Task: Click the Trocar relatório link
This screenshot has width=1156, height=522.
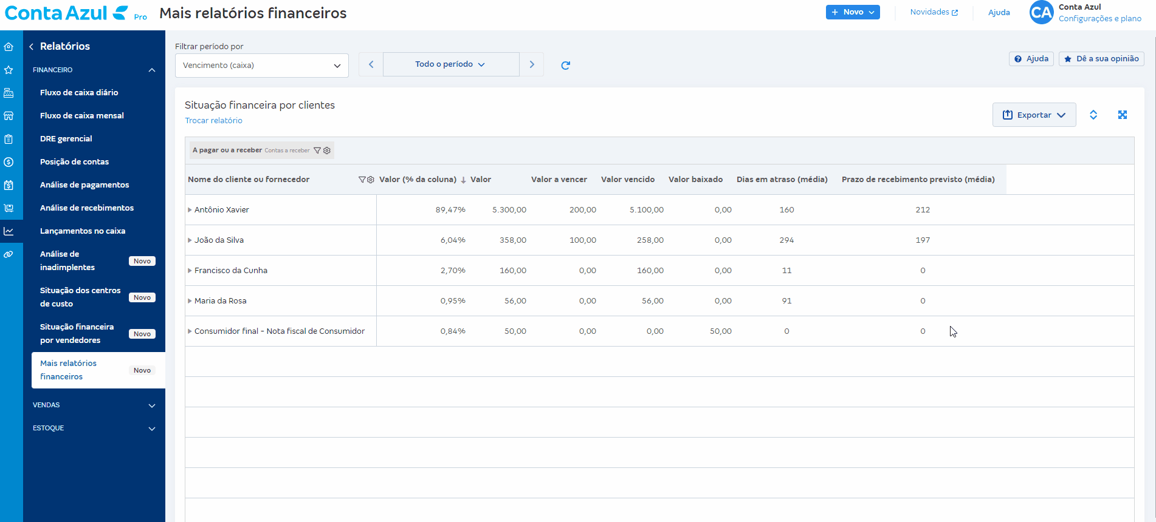Action: click(213, 121)
